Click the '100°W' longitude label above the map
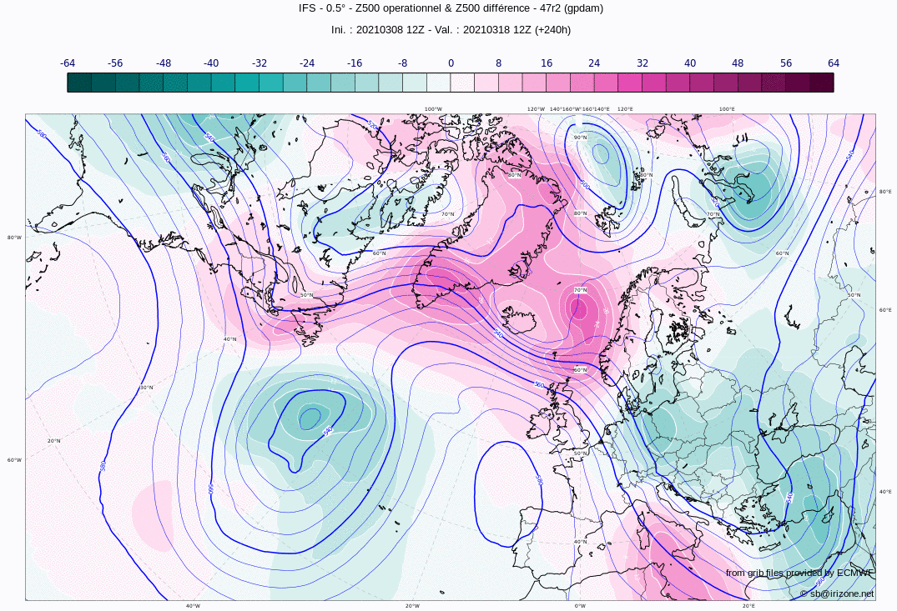 point(433,109)
